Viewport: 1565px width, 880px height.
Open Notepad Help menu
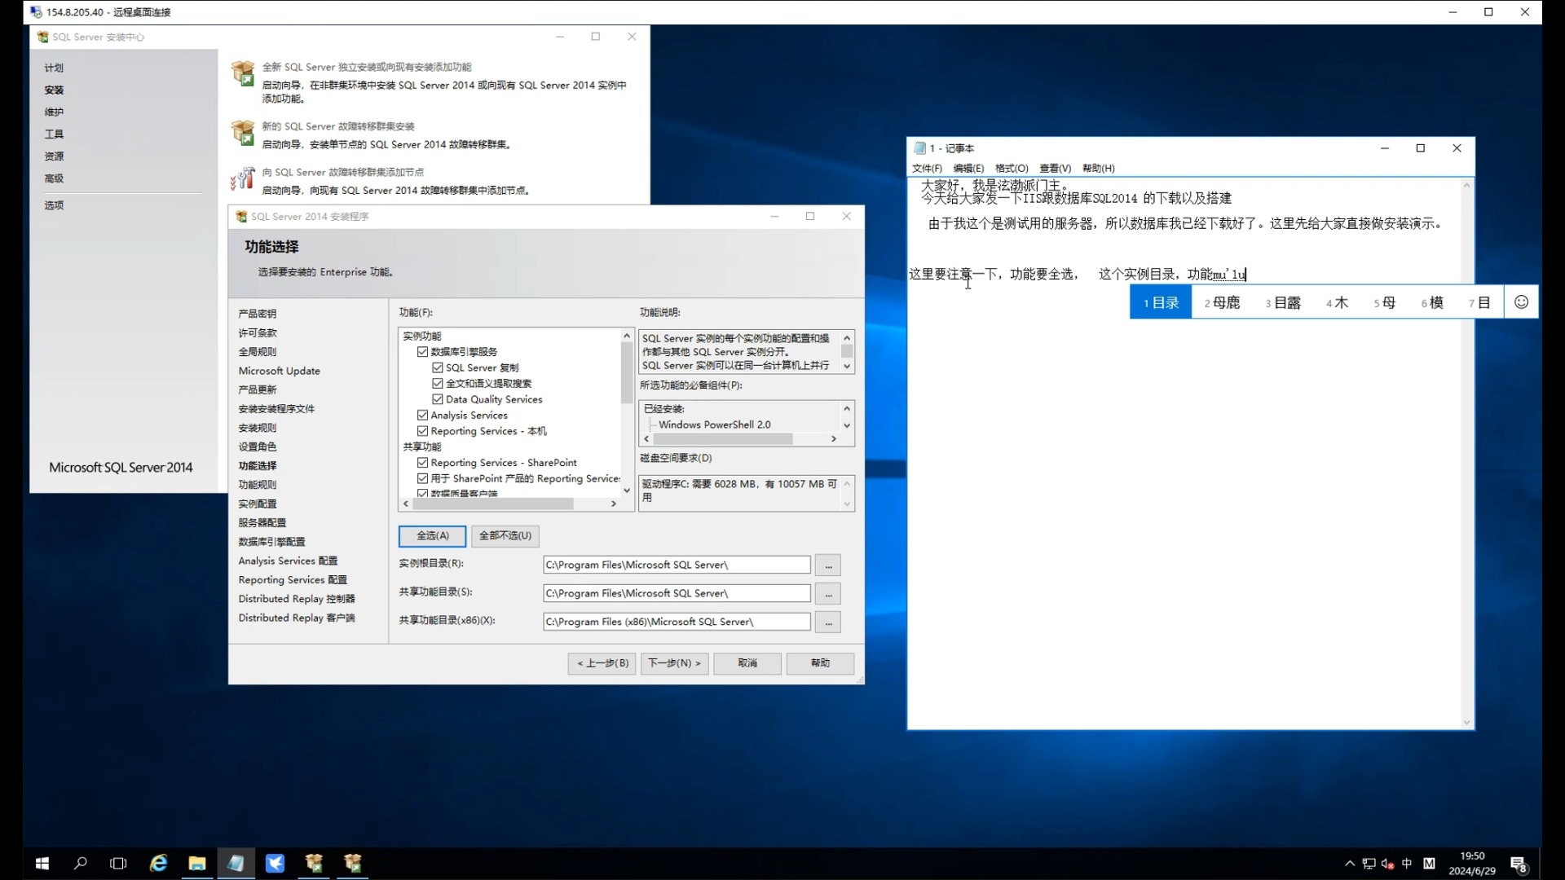click(1098, 169)
